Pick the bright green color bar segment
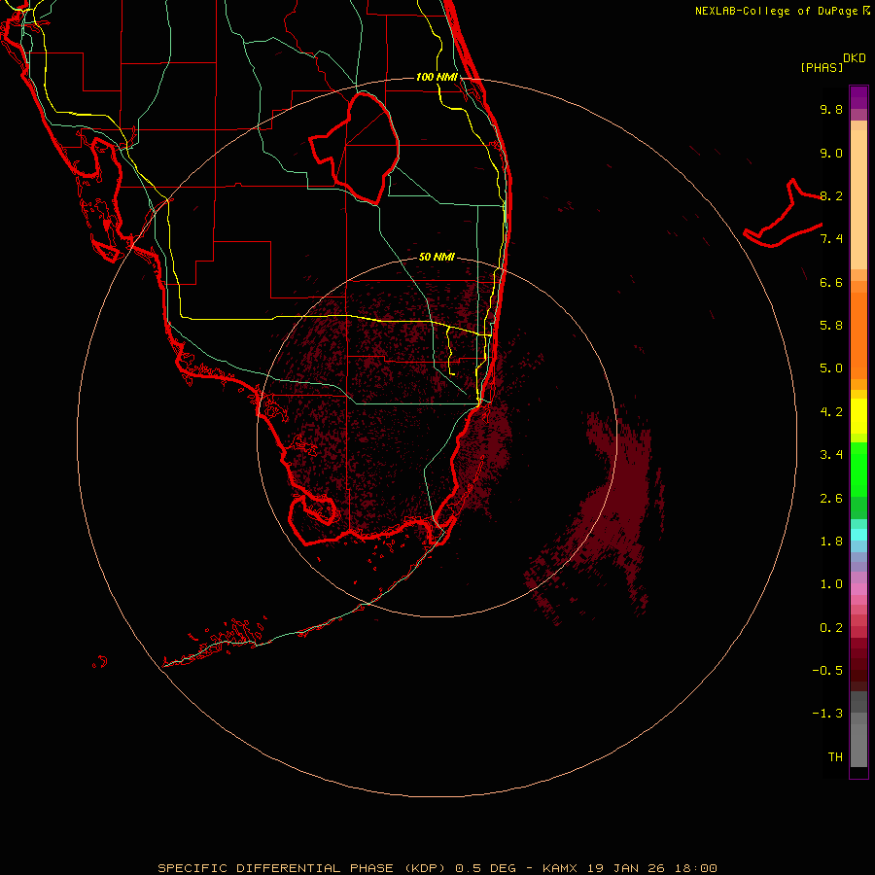 858,469
